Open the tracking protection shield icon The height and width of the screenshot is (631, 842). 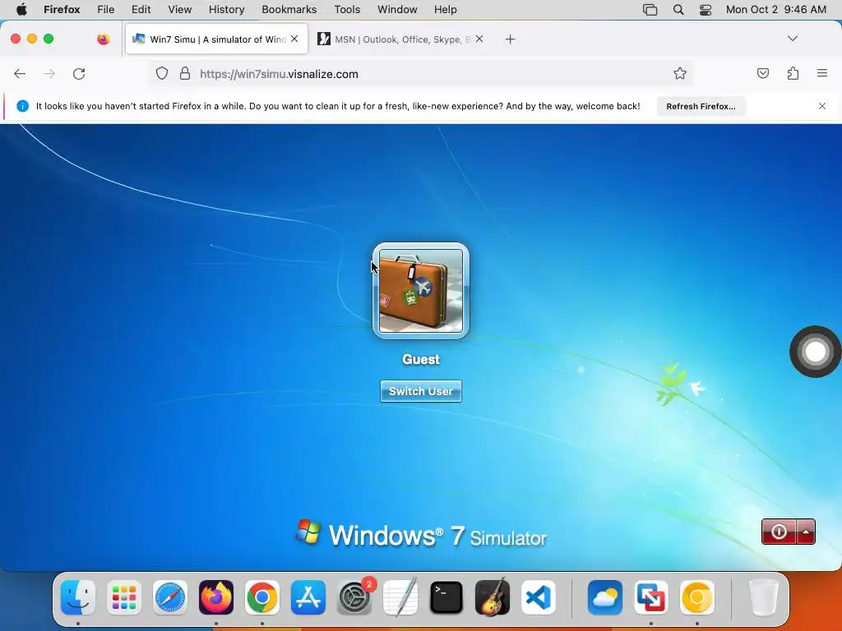162,74
